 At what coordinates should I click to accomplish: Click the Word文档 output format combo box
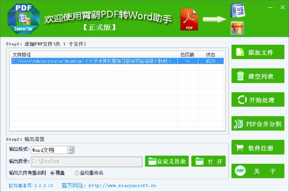point(49,150)
